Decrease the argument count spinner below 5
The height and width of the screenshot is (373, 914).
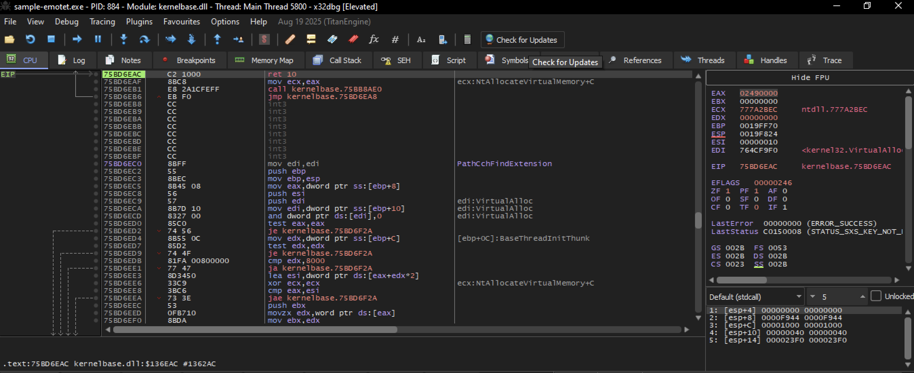coord(813,297)
